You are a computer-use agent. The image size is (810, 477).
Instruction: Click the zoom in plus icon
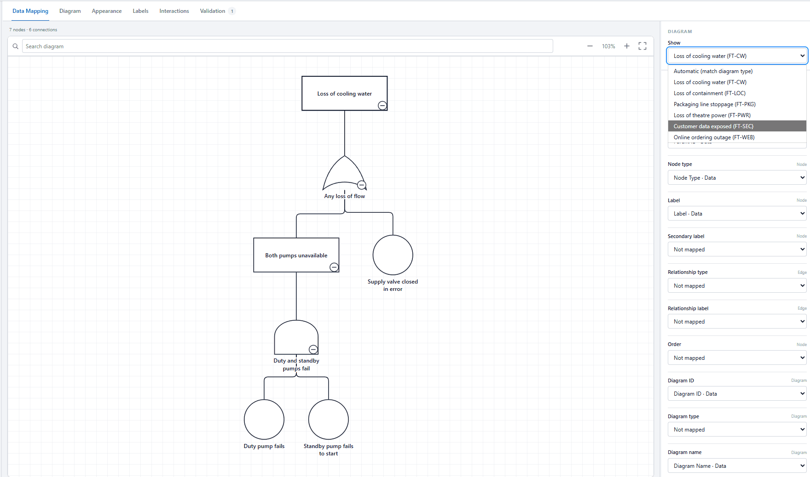tap(626, 46)
